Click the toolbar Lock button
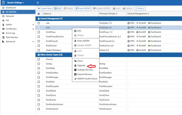This screenshot has height=115, width=182. (x=116, y=8)
